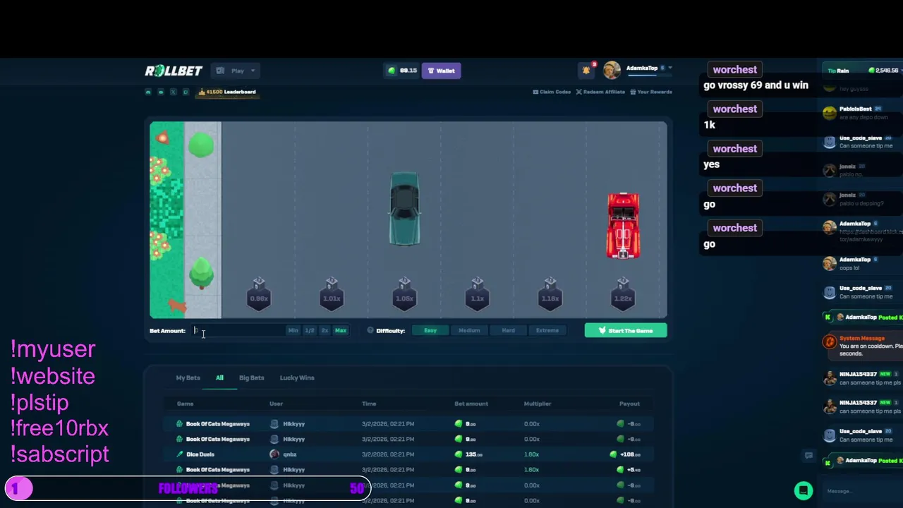Screen dimensions: 903x508
Task: Click the green coin balance 69.15
Action: tap(402, 71)
